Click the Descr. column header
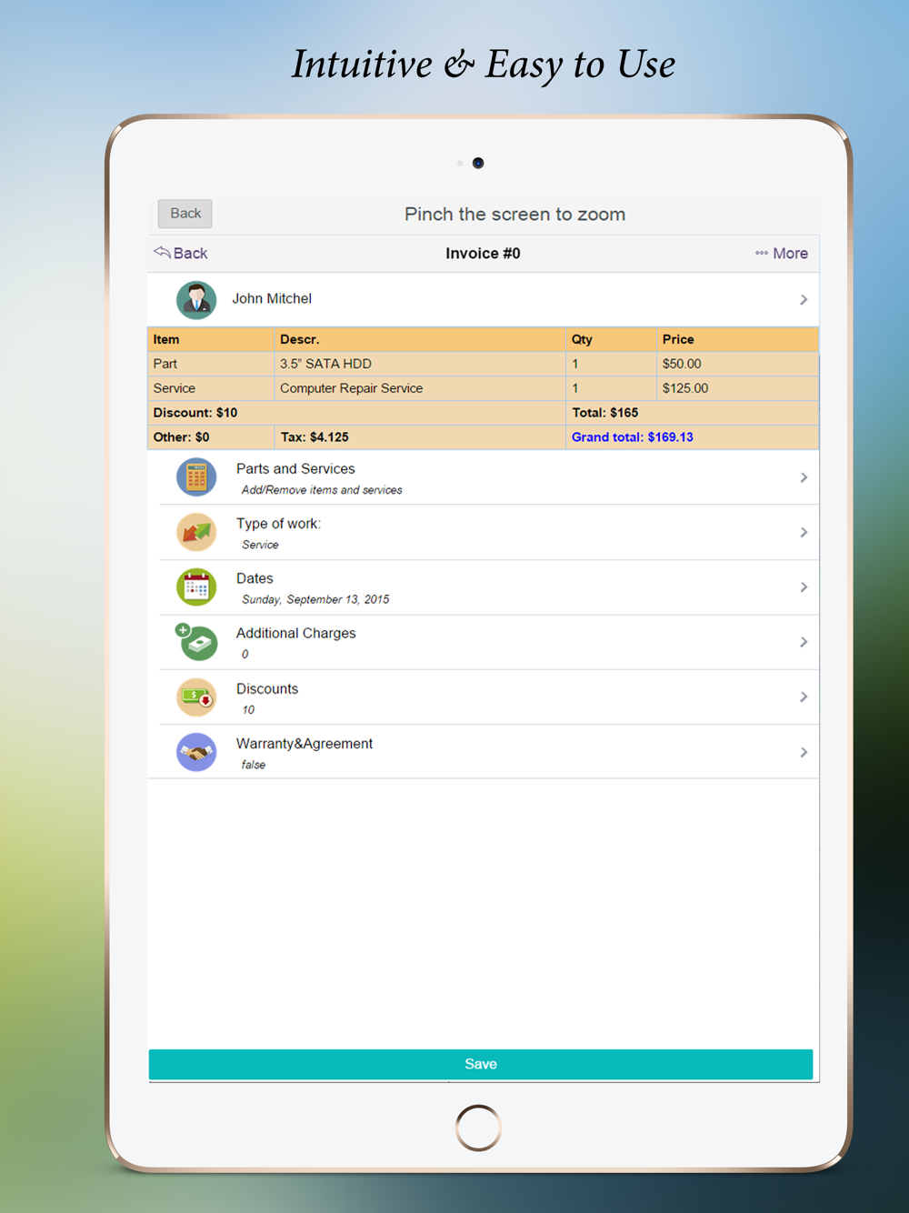909x1213 pixels. [x=420, y=339]
